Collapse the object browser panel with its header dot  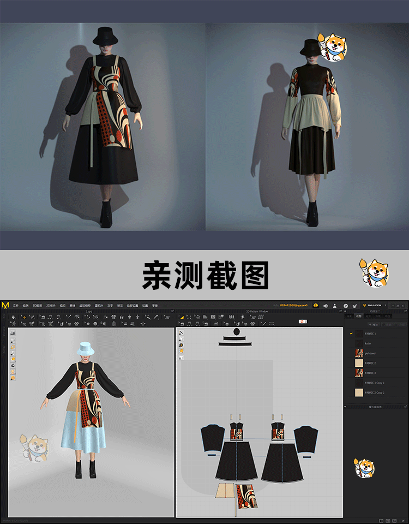pos(345,311)
